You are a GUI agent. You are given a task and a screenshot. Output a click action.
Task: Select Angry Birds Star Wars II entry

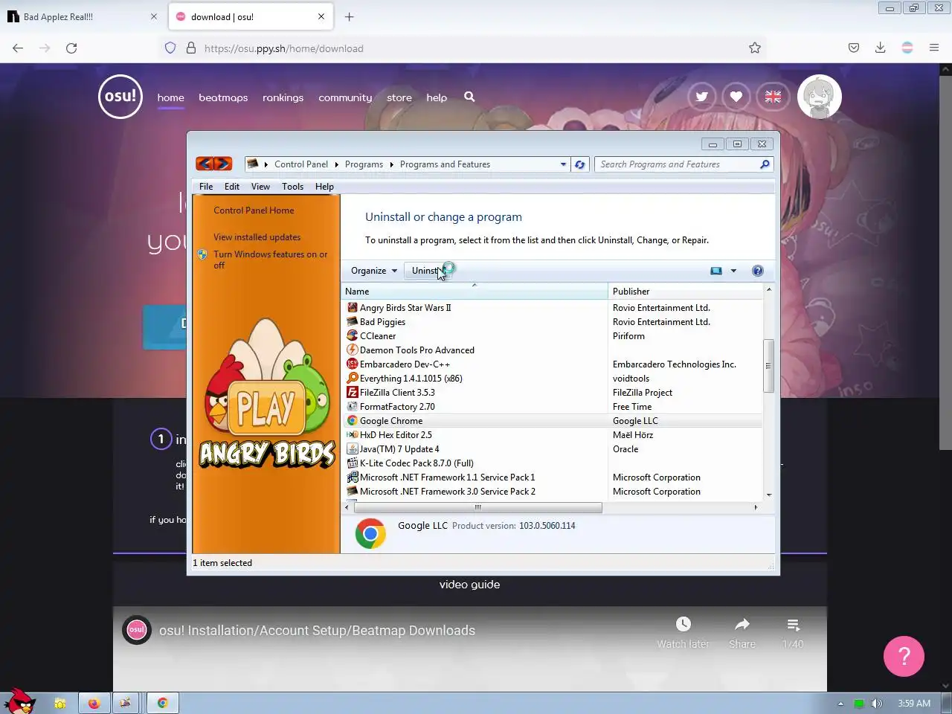[405, 308]
